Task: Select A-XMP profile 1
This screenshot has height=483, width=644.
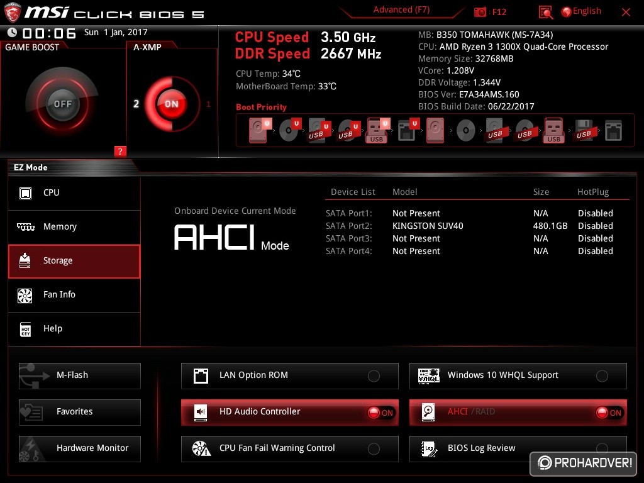Action: 209,104
